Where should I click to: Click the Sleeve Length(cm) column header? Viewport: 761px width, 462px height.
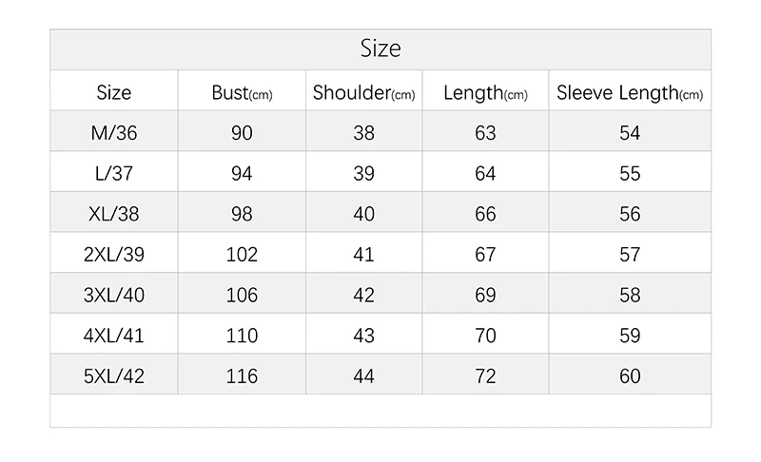630,93
